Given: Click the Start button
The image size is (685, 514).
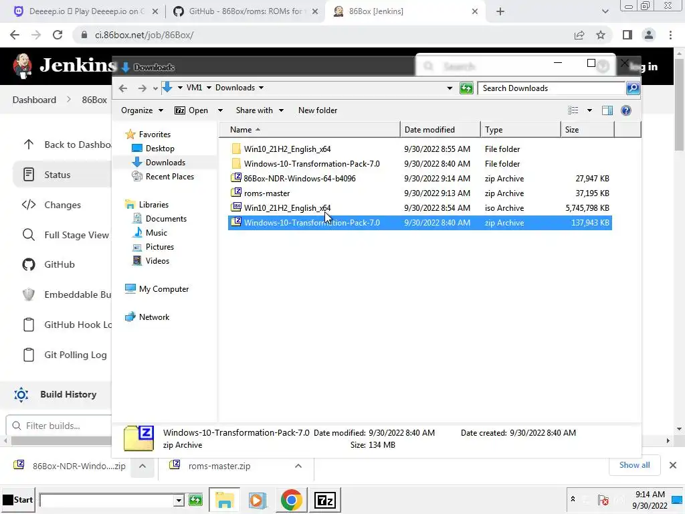Looking at the screenshot, I should pos(18,499).
